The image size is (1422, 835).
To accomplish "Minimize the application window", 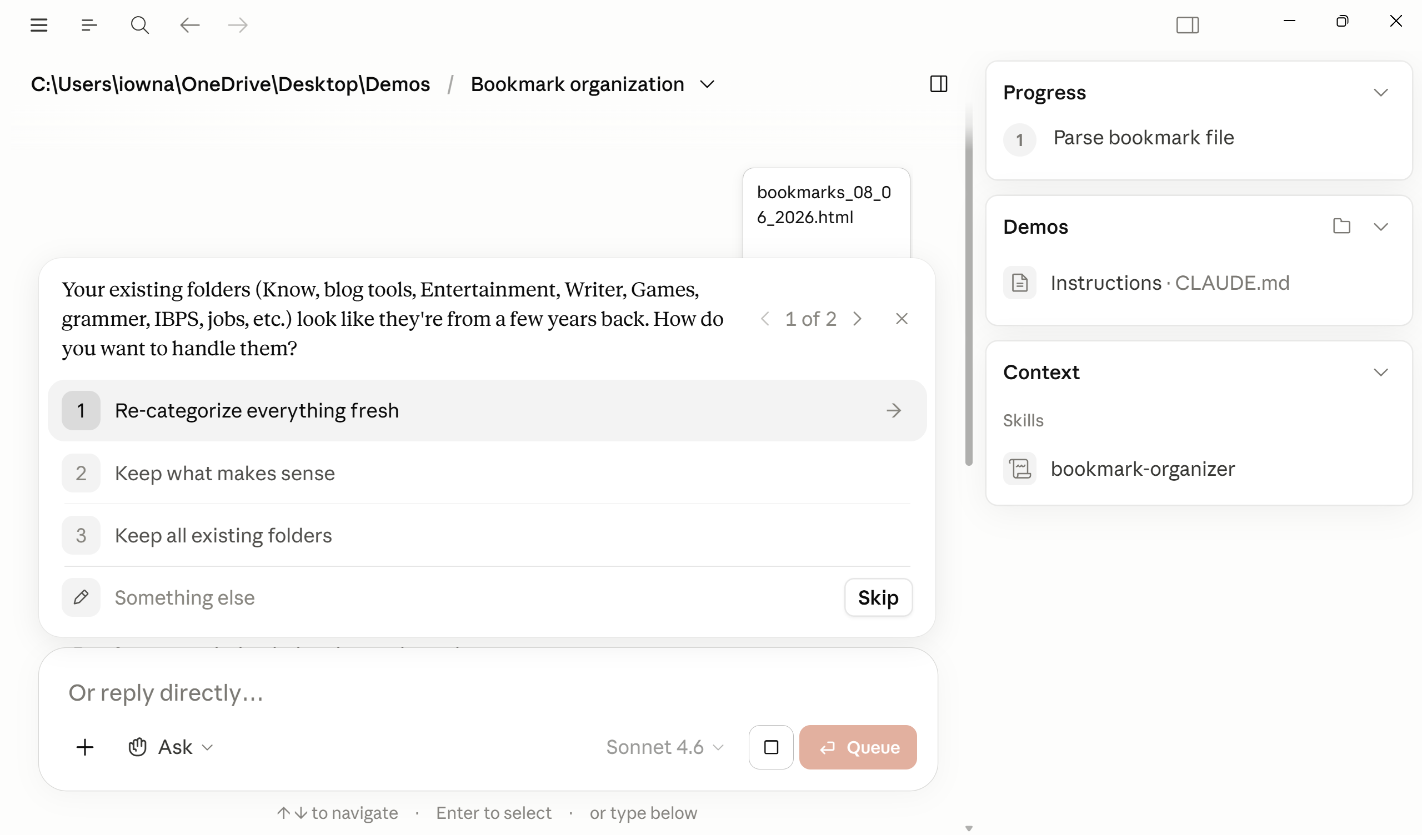I will (x=1289, y=22).
